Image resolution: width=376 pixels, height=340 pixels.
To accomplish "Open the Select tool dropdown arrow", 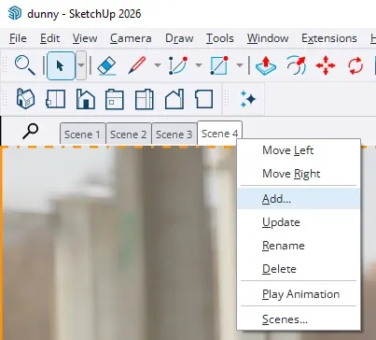I will (x=81, y=65).
